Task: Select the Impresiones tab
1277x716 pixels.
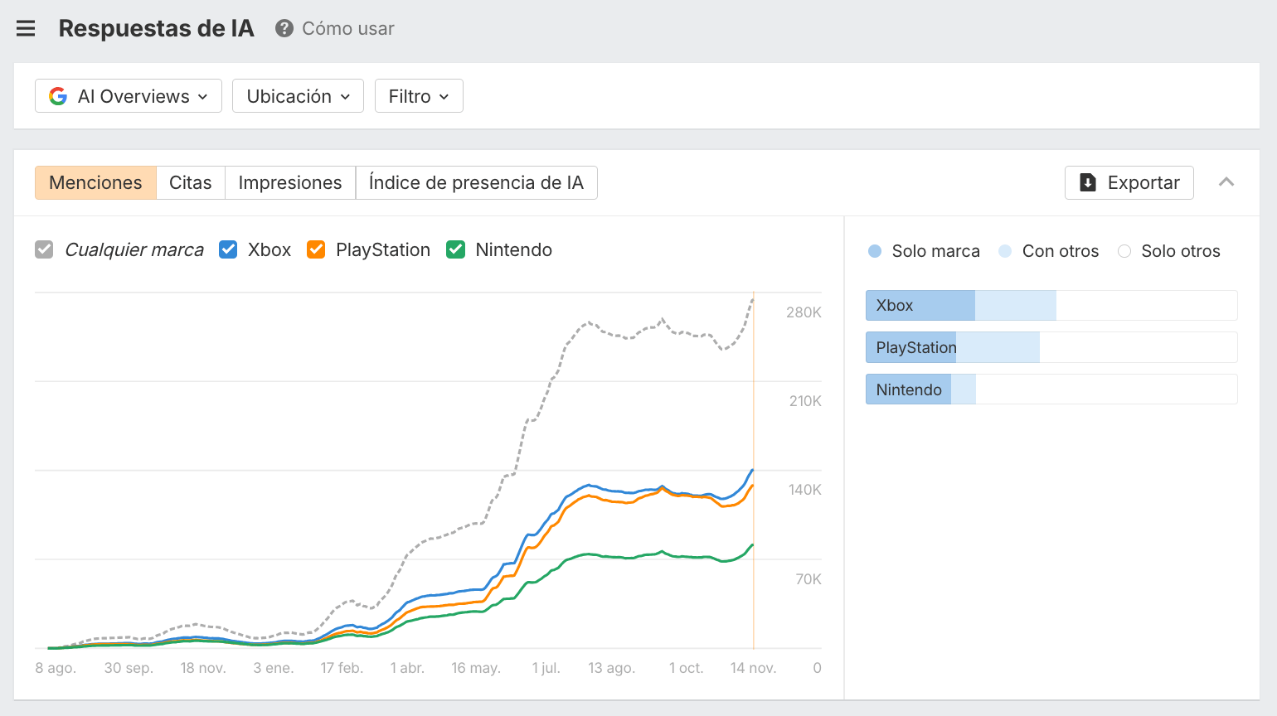Action: click(x=289, y=182)
